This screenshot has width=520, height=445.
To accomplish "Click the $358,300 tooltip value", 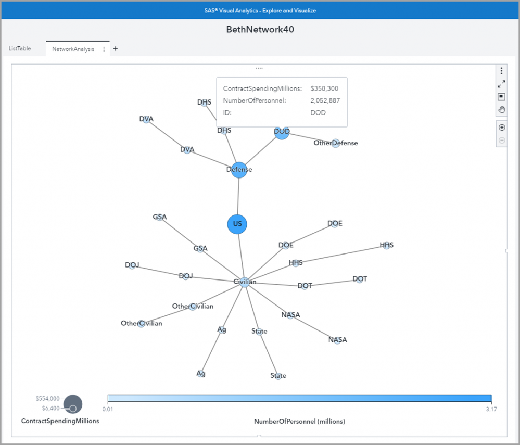I will pyautogui.click(x=324, y=88).
